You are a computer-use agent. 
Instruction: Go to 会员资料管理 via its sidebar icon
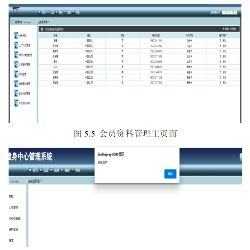tap(16, 65)
